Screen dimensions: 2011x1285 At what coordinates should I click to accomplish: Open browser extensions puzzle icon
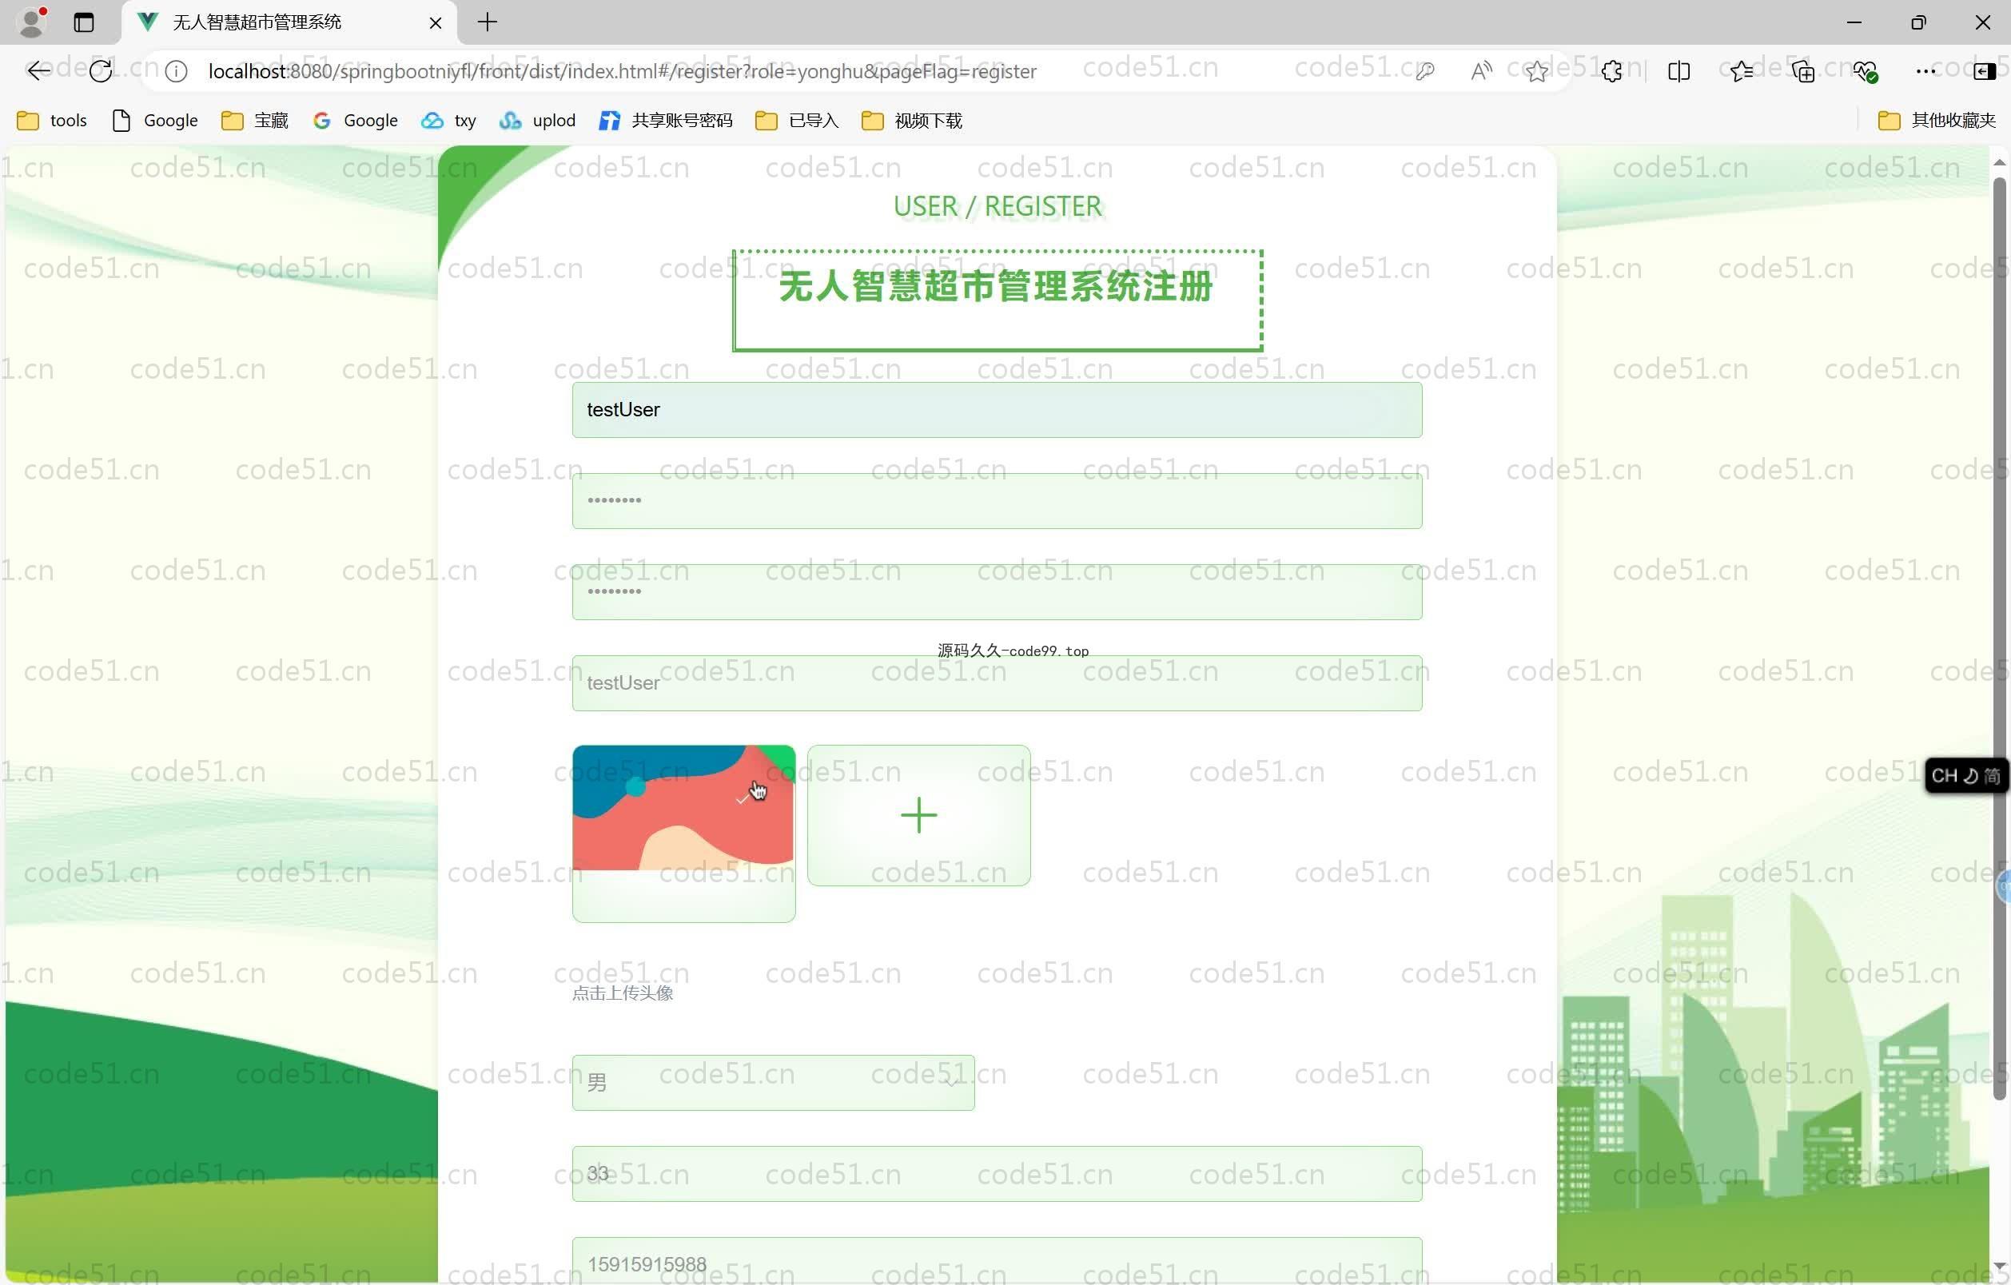coord(1613,72)
